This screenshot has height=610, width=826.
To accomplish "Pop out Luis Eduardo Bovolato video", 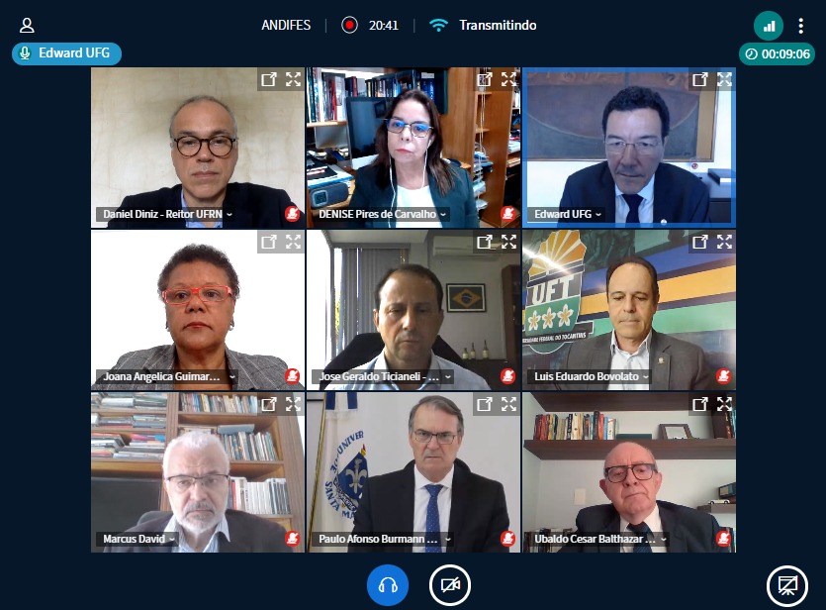I will pos(699,242).
